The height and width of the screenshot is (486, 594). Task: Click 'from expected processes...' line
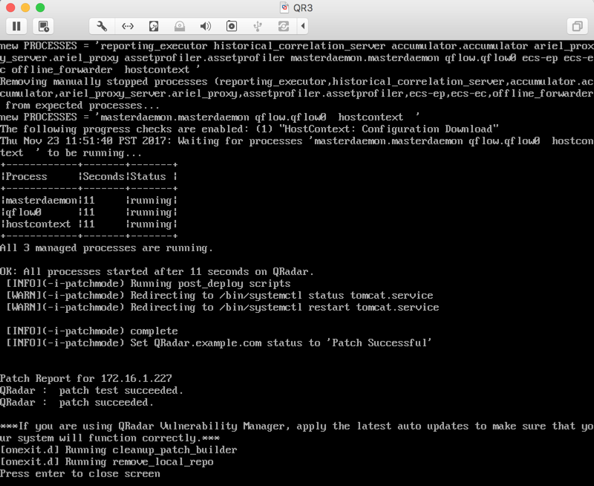pyautogui.click(x=82, y=106)
